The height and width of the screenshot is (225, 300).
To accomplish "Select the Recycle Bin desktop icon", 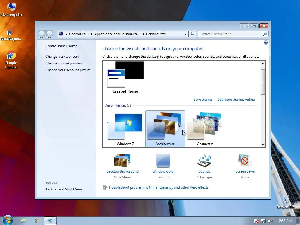I will click(x=285, y=202).
